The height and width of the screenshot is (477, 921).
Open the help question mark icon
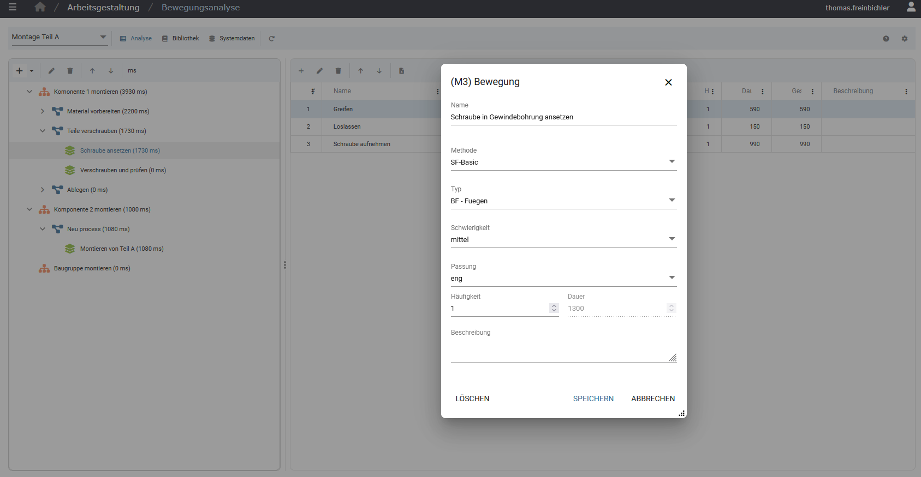(886, 39)
